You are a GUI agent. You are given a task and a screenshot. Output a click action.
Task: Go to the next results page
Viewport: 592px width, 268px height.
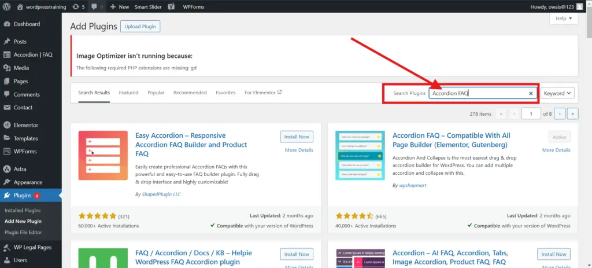click(560, 114)
